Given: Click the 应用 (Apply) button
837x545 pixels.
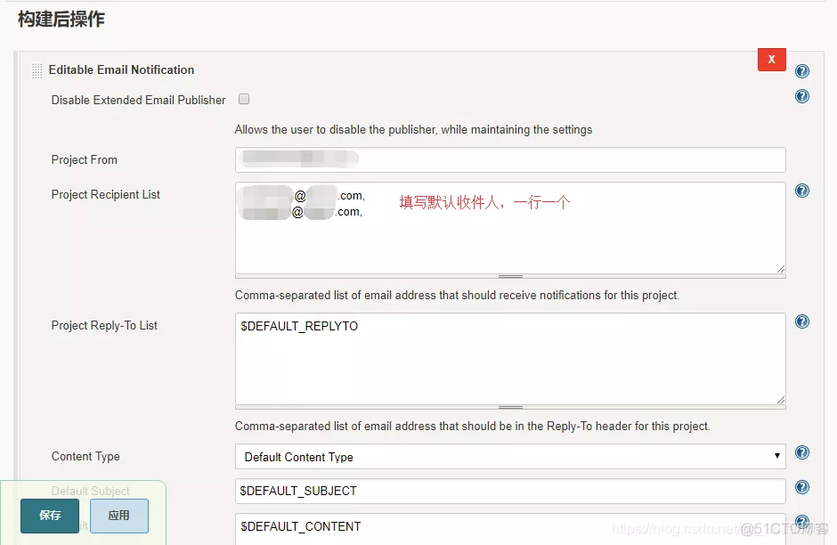Looking at the screenshot, I should click(119, 516).
